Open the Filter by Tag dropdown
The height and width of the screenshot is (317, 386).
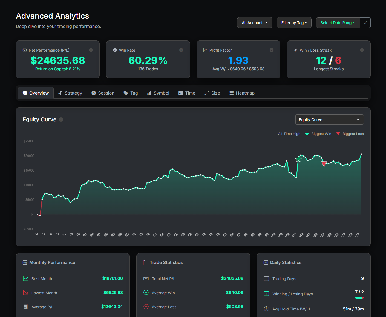pos(294,22)
